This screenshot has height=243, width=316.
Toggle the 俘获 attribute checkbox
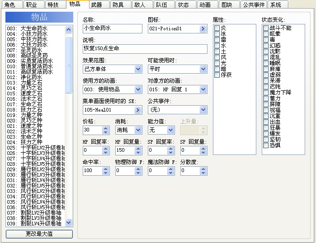pyautogui.click(x=217, y=75)
